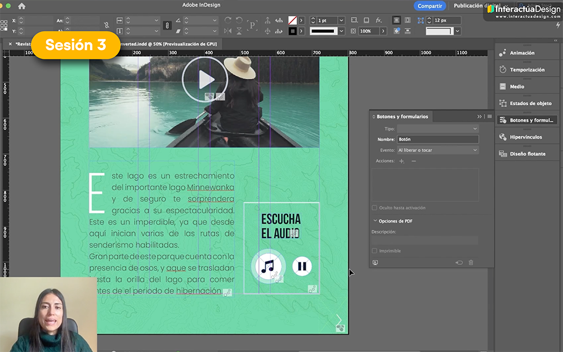
Task: Click the select container icon
Action: [x=267, y=20]
